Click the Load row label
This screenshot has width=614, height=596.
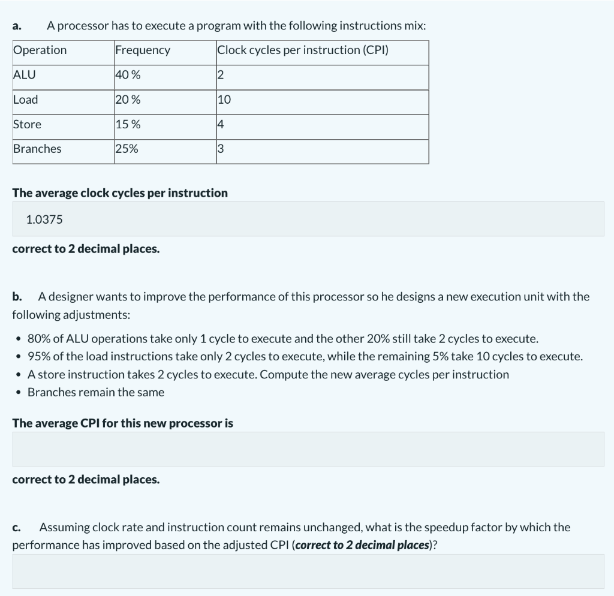64,102
